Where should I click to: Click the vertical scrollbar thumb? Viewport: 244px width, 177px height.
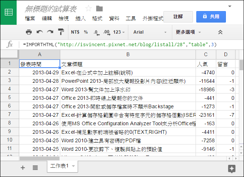241,65
